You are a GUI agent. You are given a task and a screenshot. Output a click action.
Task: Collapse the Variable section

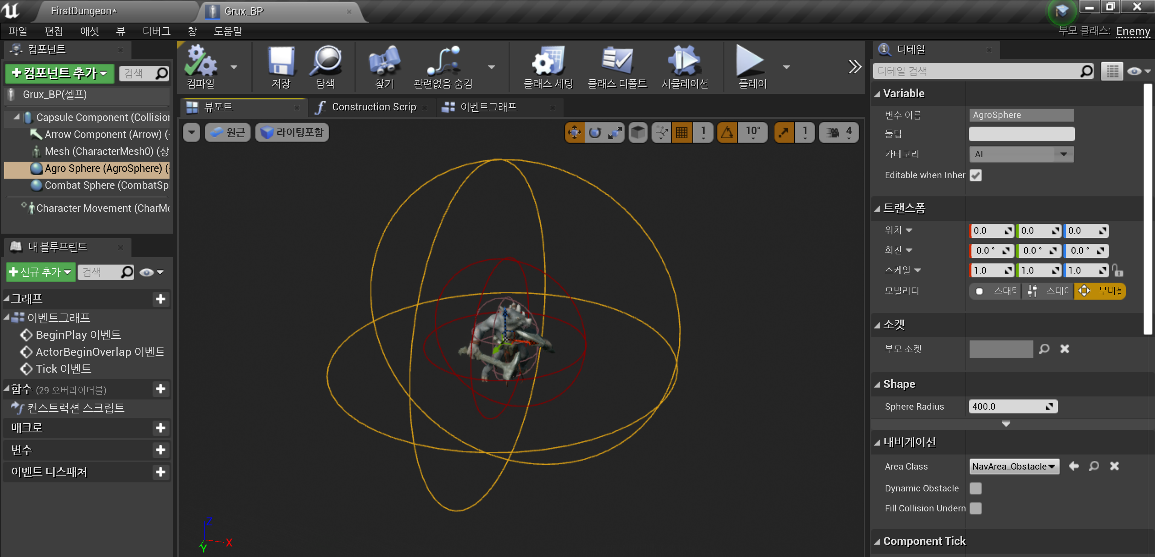(877, 94)
